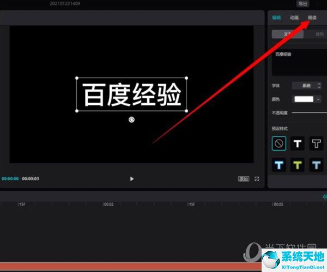327x272 pixels.
Task: Click the rotate handle below the text box
Action: coord(131,120)
